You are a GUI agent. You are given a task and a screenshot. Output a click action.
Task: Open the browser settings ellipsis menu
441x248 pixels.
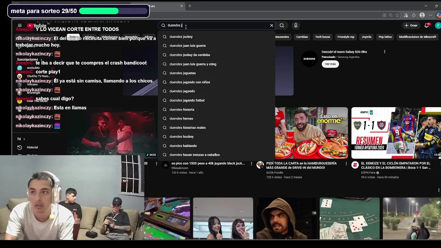tap(430, 15)
